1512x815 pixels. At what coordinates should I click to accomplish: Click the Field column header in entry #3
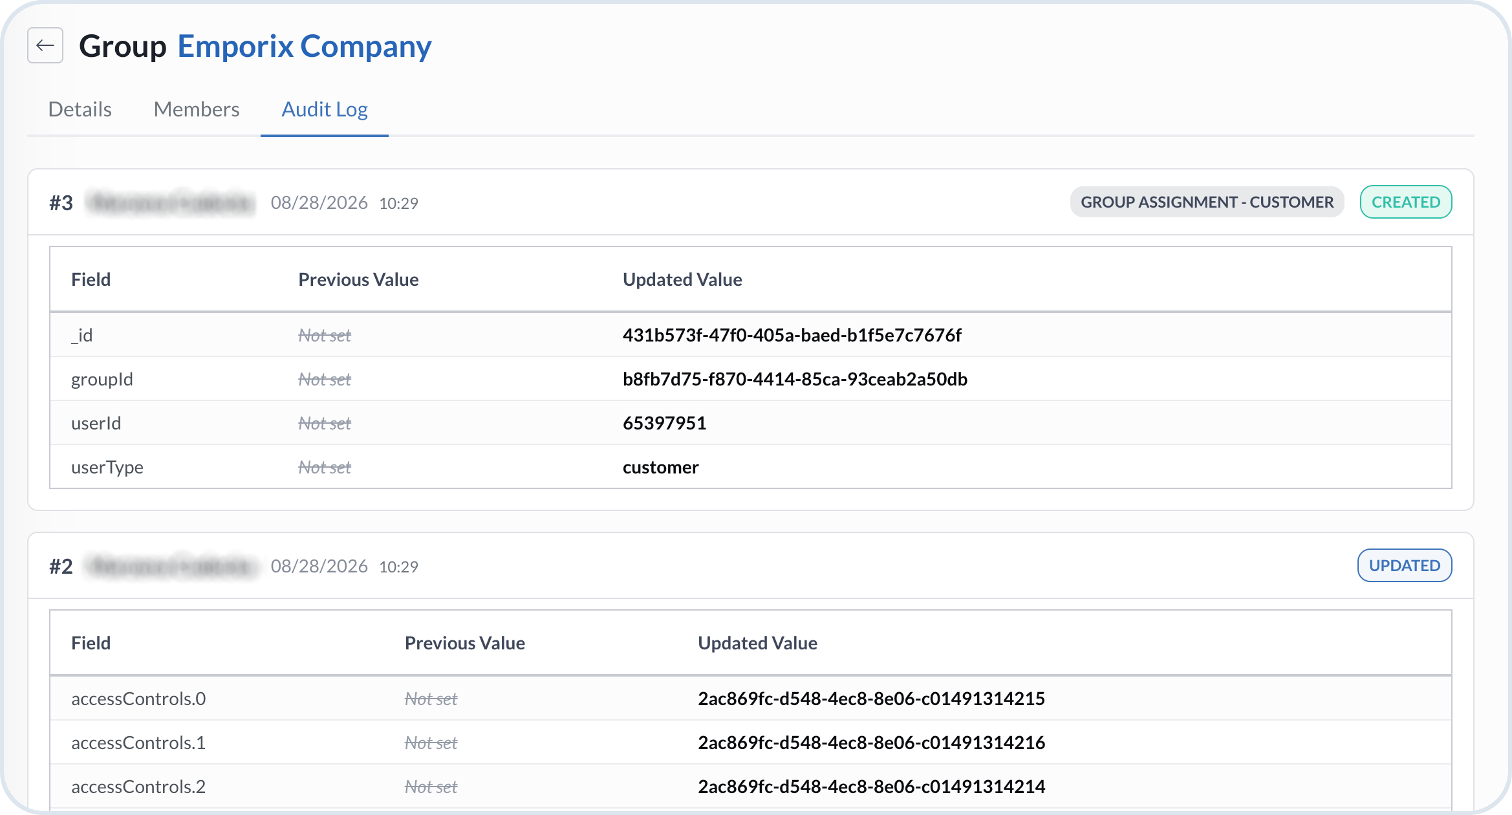(x=91, y=279)
